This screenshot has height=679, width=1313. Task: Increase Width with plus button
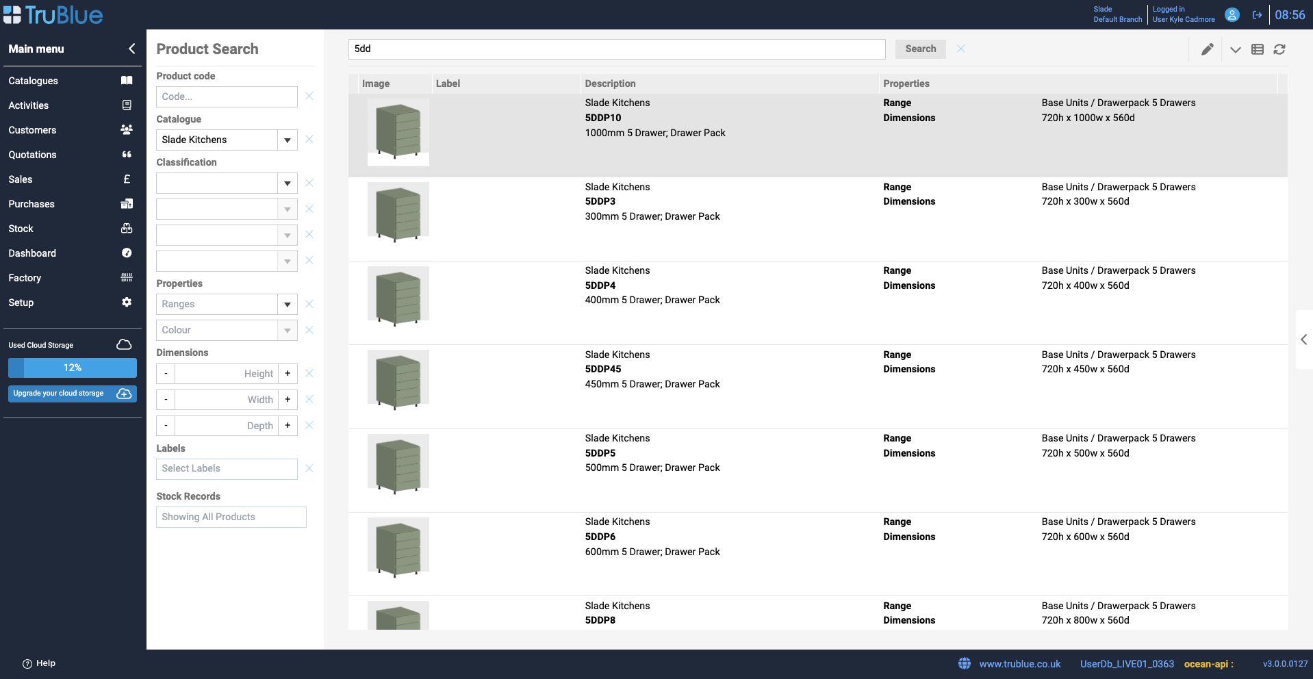coord(288,400)
